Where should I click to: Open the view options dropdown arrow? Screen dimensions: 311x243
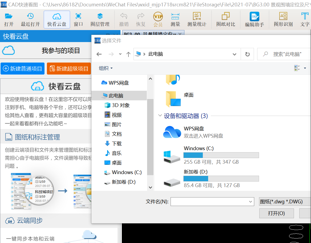(305, 68)
